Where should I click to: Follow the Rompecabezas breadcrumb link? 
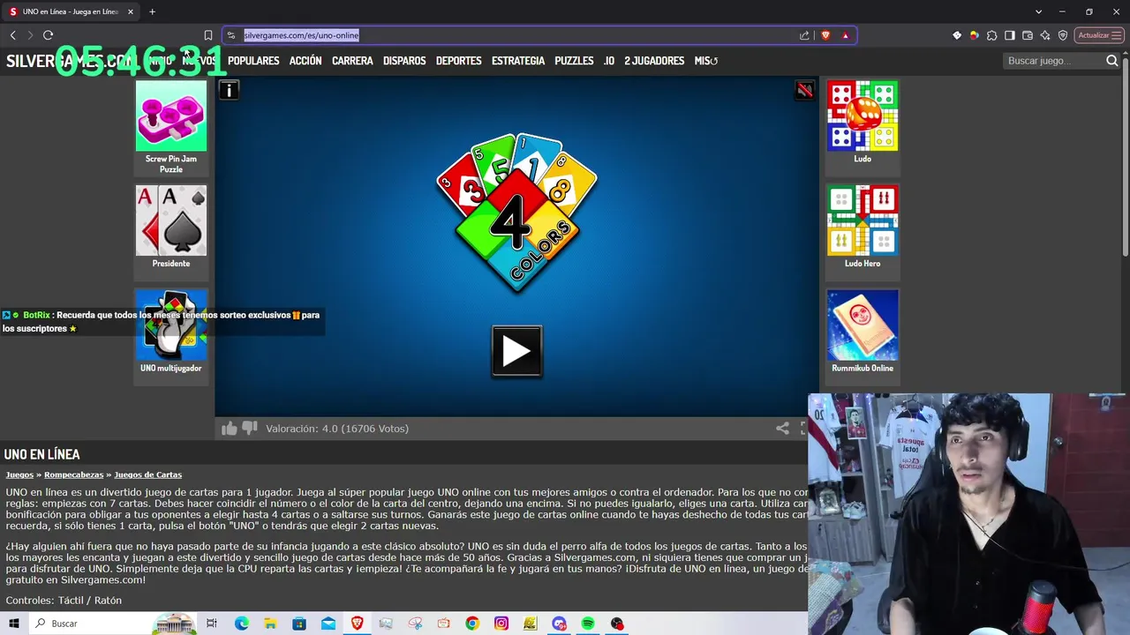[74, 474]
